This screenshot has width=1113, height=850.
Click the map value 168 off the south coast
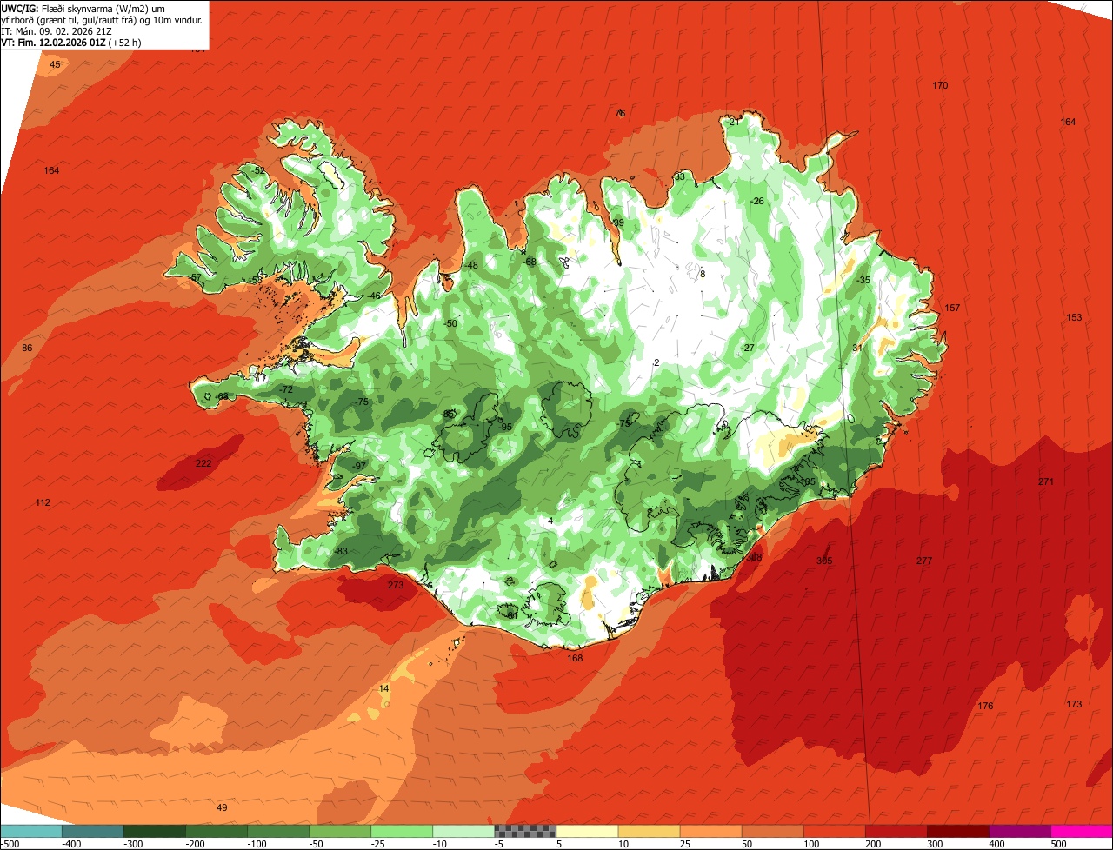tap(575, 658)
